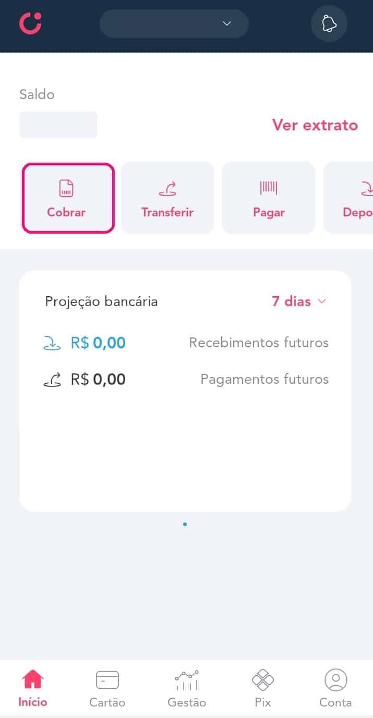Open the account selector dropdown
The height and width of the screenshot is (718, 373).
click(174, 23)
